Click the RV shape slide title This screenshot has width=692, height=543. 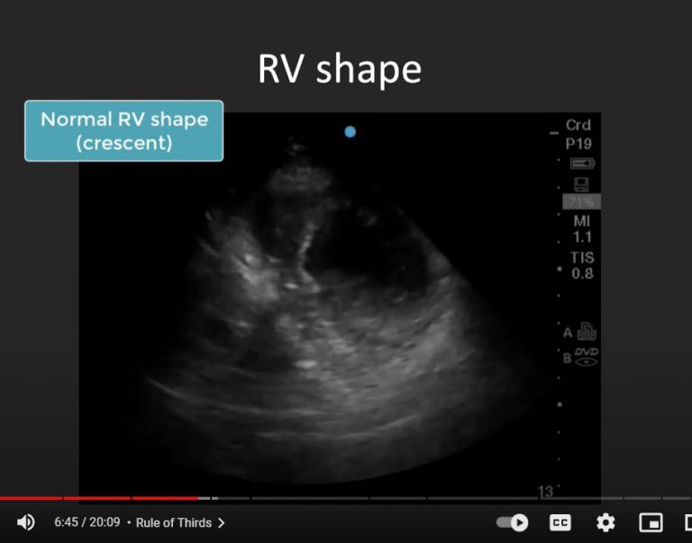click(x=340, y=70)
